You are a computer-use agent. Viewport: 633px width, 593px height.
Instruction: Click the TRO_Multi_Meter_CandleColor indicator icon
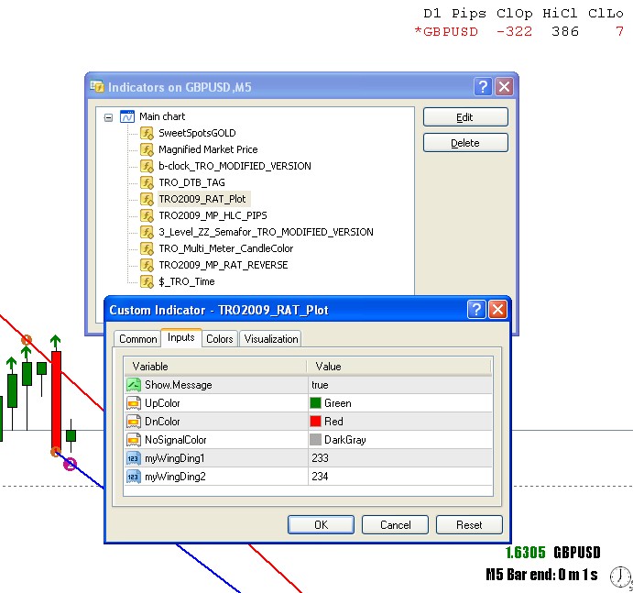(x=147, y=248)
